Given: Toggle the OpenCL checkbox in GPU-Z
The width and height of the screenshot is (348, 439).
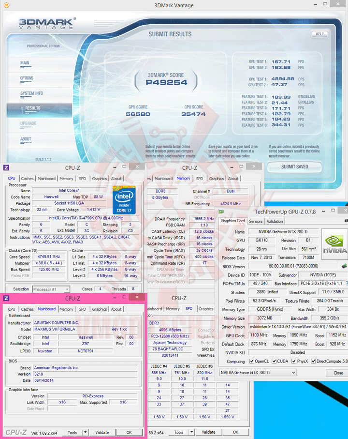Looking at the screenshot, I should pos(252,361).
